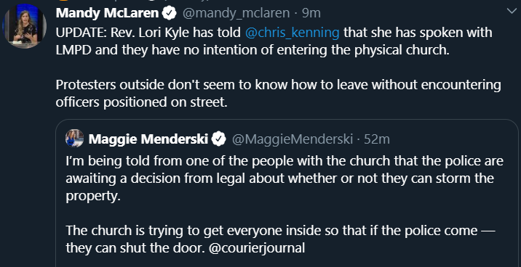Image resolution: width=521 pixels, height=267 pixels.
Task: Open Maggie Menderski's small avatar
Action: pos(75,138)
